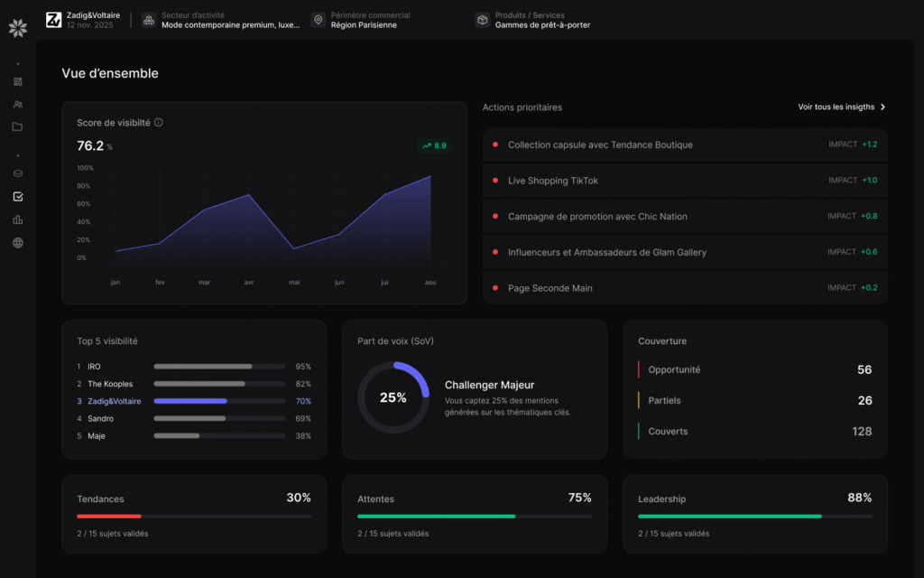Open the globe icon in sidebar
Viewport: 924px width, 578px height.
click(17, 242)
